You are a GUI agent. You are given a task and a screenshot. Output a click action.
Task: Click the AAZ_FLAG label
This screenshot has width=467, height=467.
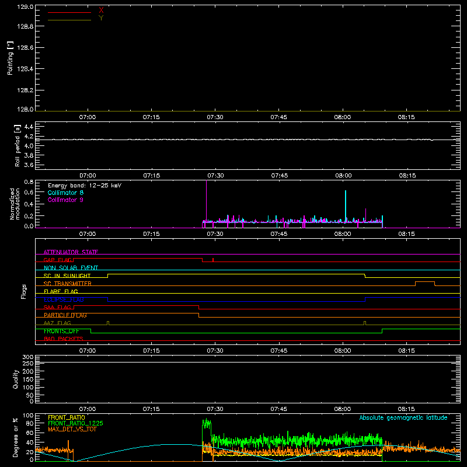point(57,323)
